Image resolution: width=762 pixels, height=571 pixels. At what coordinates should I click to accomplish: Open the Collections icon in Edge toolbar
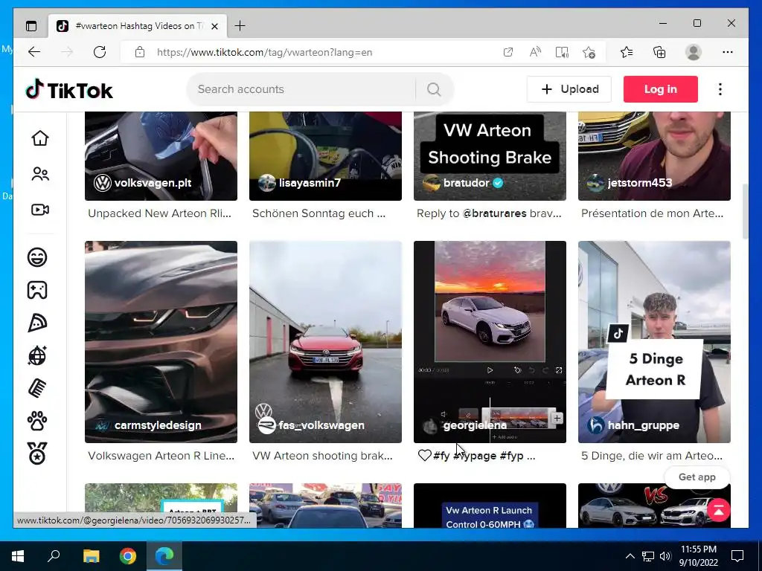659,52
